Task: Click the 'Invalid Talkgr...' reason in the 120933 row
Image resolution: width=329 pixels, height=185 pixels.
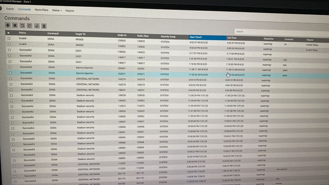Action: pos(313,45)
